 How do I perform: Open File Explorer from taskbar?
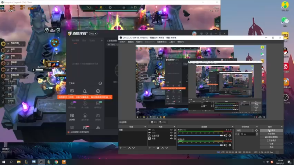coord(19,162)
